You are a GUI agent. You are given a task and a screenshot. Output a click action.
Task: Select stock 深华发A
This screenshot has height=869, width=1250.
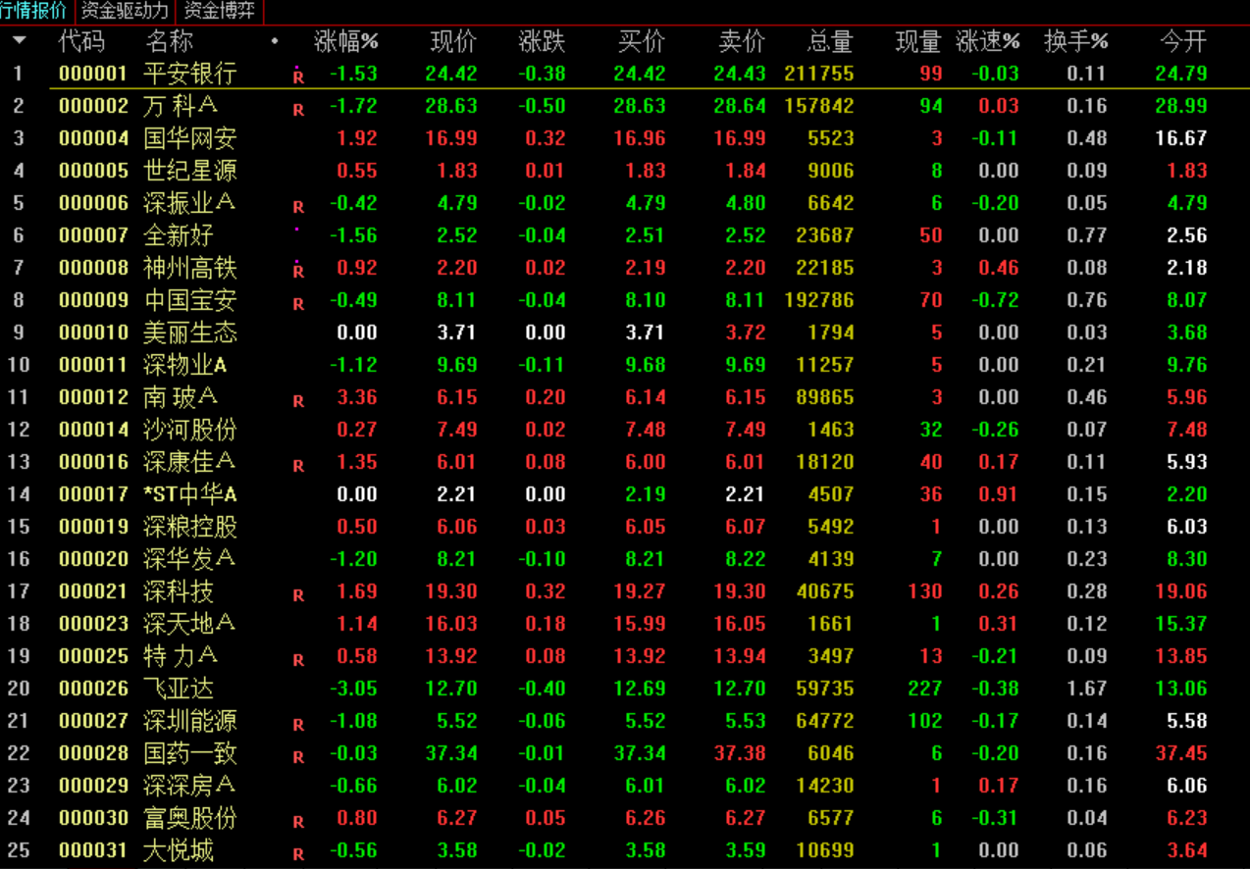[x=189, y=559]
